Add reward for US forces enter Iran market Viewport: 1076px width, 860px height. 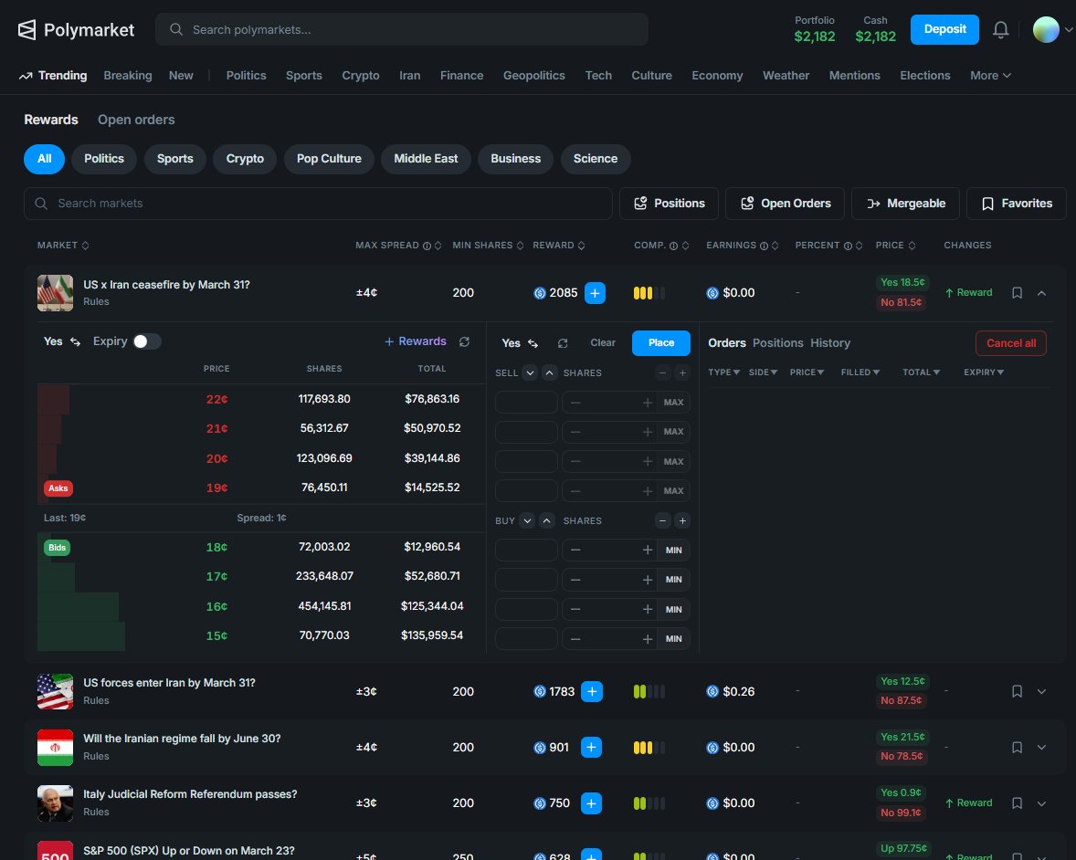pyautogui.click(x=592, y=691)
